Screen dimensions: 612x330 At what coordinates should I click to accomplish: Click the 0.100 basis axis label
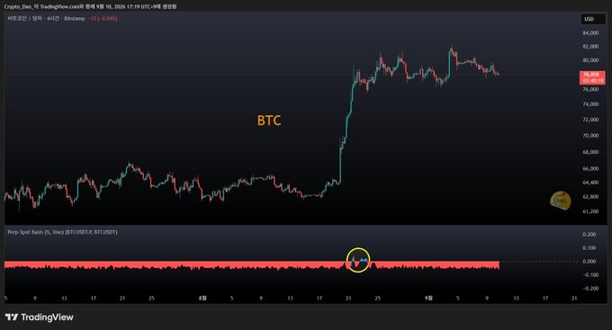point(589,248)
